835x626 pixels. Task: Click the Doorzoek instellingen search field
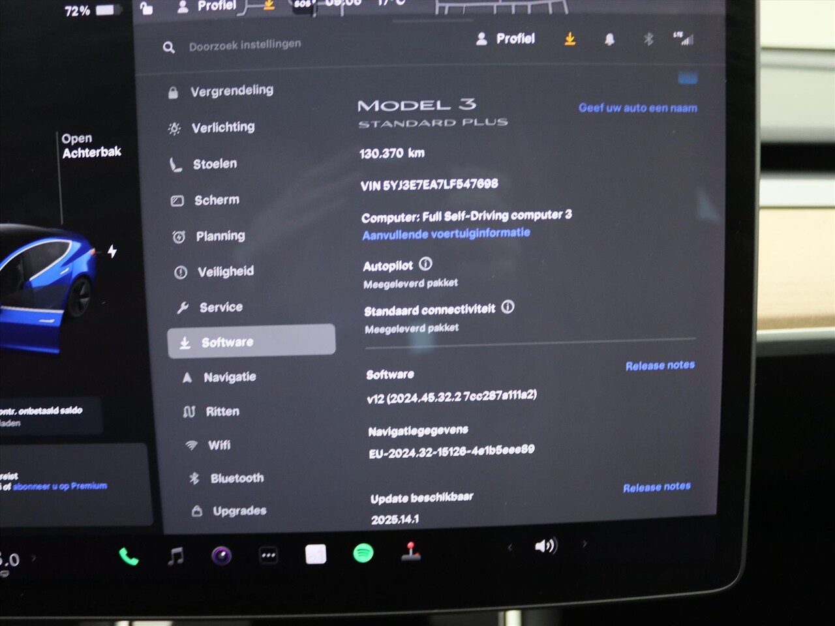(245, 46)
